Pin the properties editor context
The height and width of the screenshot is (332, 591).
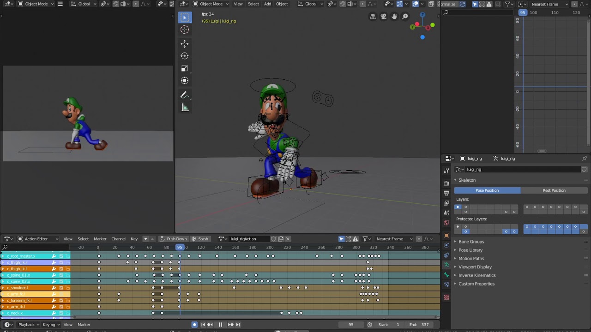pyautogui.click(x=585, y=158)
